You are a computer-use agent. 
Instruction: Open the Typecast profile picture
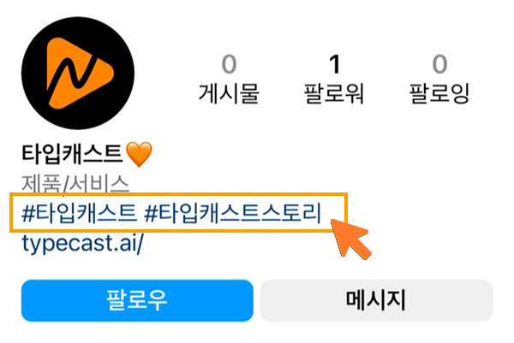click(78, 73)
